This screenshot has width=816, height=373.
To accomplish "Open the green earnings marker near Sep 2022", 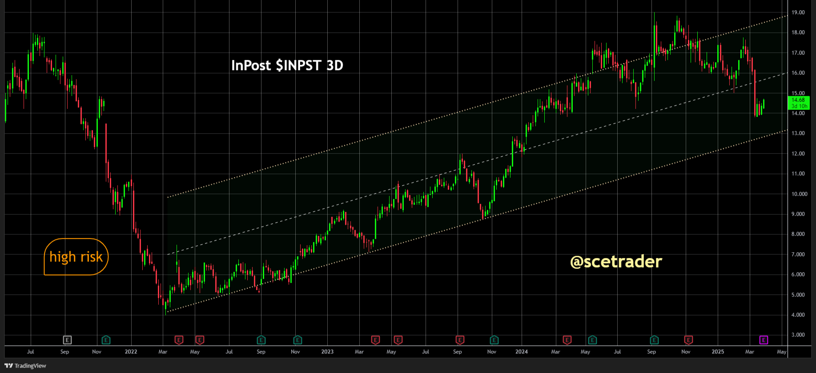I will tap(261, 340).
